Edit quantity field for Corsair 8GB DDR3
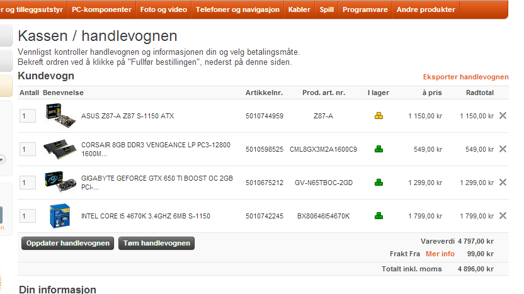 pos(28,149)
